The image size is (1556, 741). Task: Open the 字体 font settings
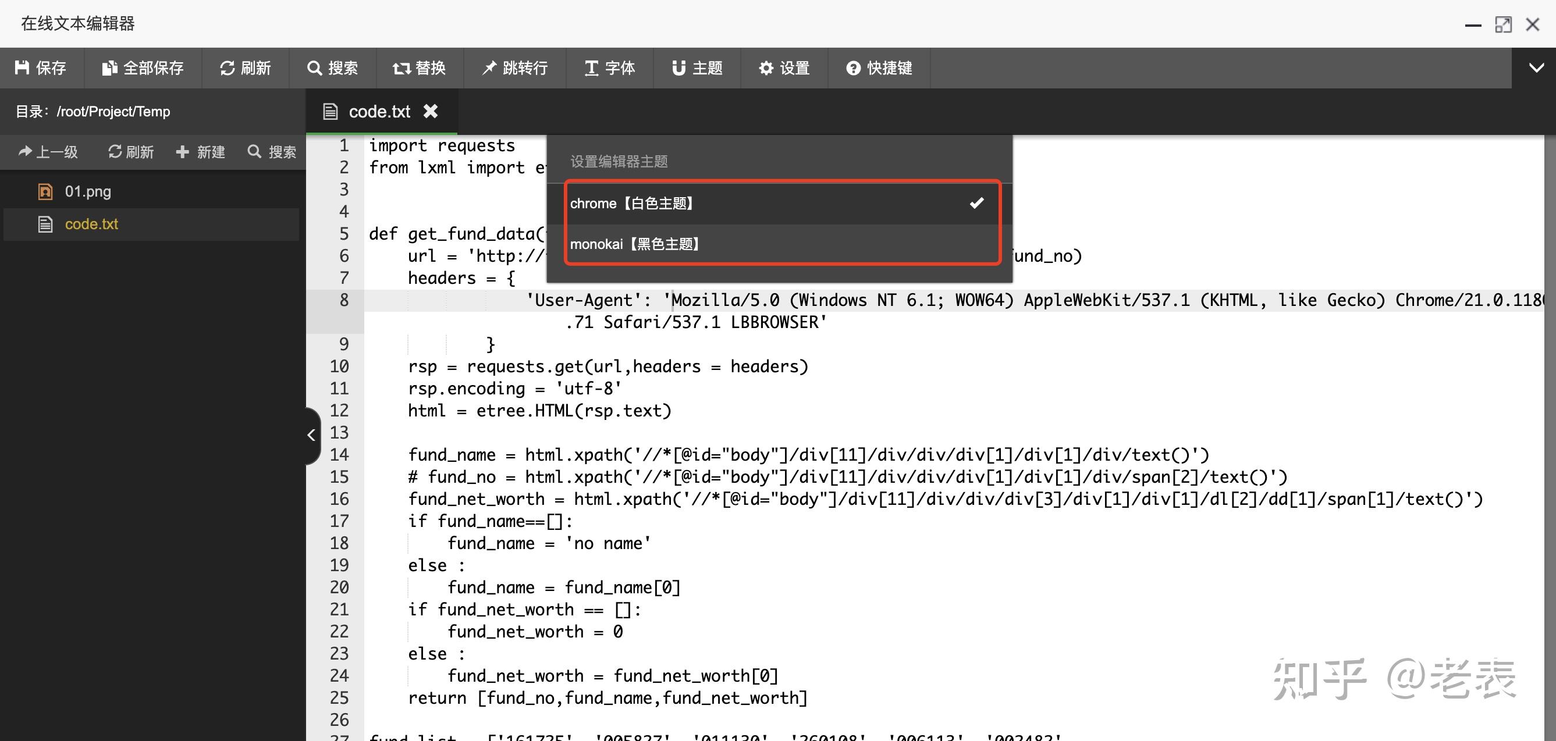[x=609, y=67]
